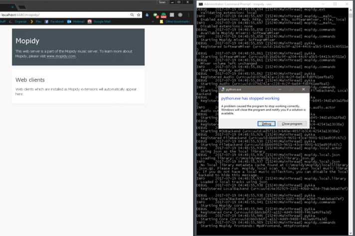This screenshot has width=355, height=236.
Task: Click the blue droplet extension icon
Action: point(147,15)
